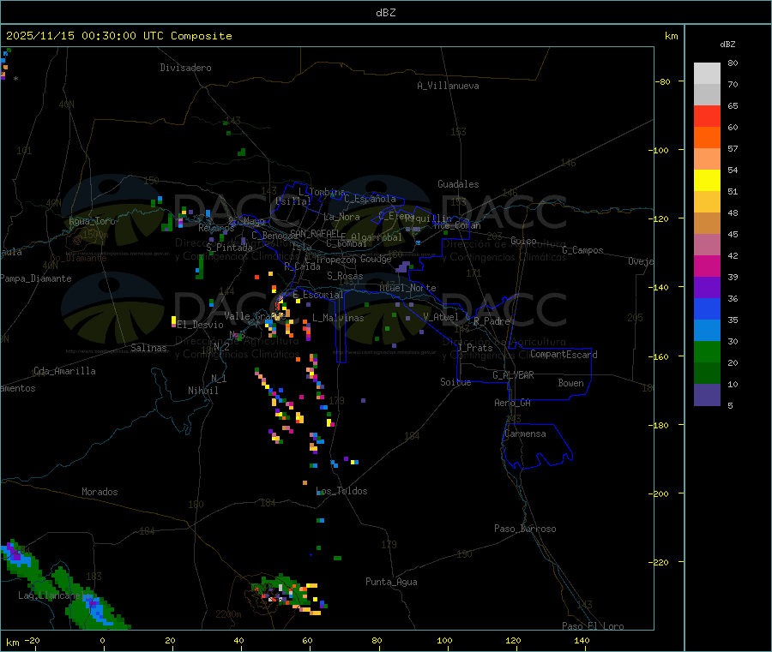The image size is (772, 652).
Task: Click the '-200' value on the vertical axis
Action: (x=658, y=493)
